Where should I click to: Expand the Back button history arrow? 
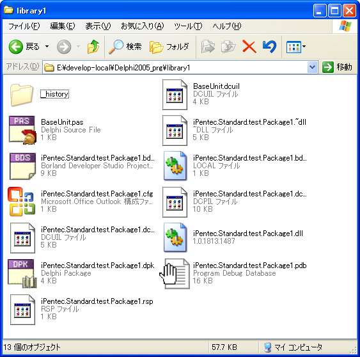pyautogui.click(x=47, y=47)
